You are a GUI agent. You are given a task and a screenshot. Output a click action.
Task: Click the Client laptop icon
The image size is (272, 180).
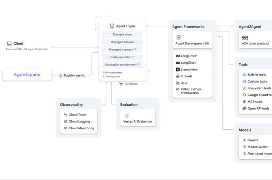point(9,44)
